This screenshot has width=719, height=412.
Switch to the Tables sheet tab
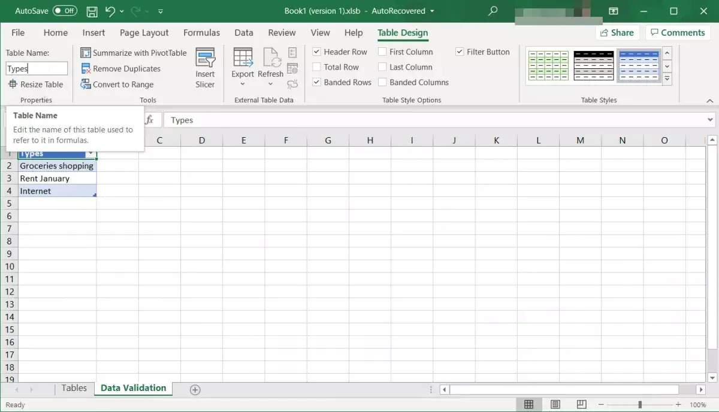pos(74,388)
